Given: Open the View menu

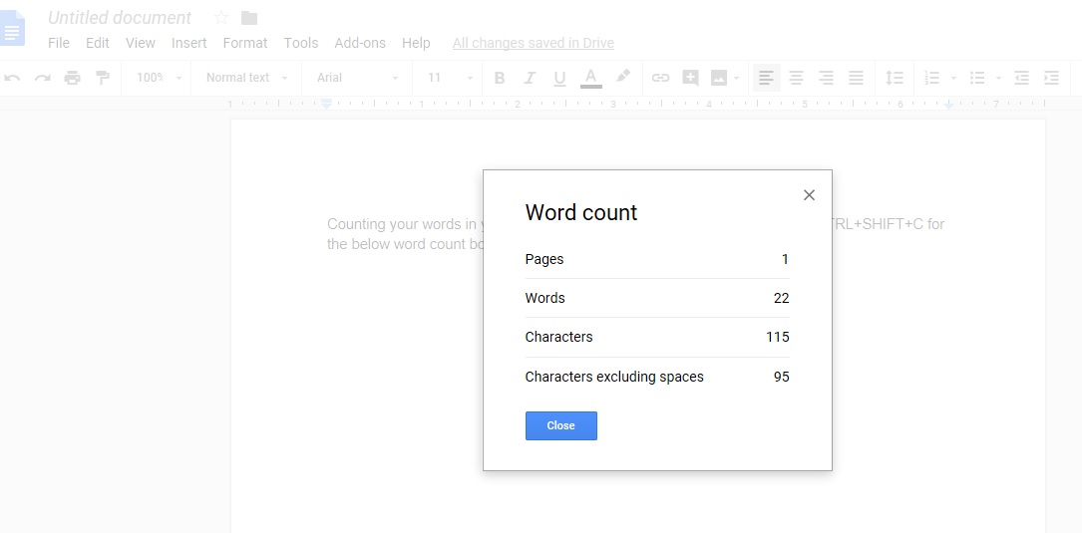Looking at the screenshot, I should pos(140,43).
